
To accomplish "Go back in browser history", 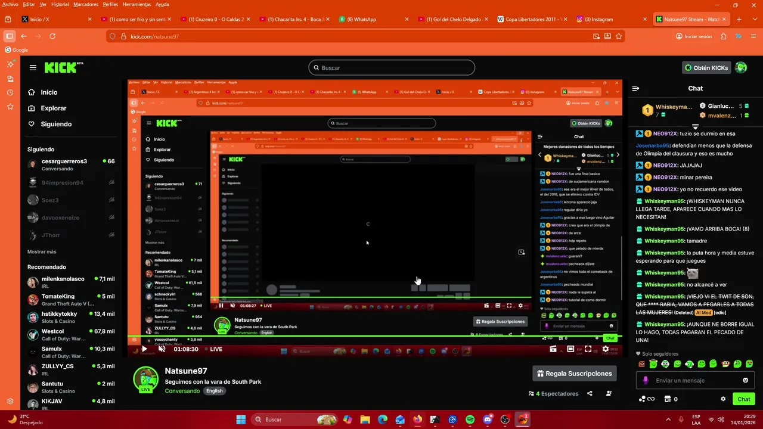I will click(x=24, y=36).
